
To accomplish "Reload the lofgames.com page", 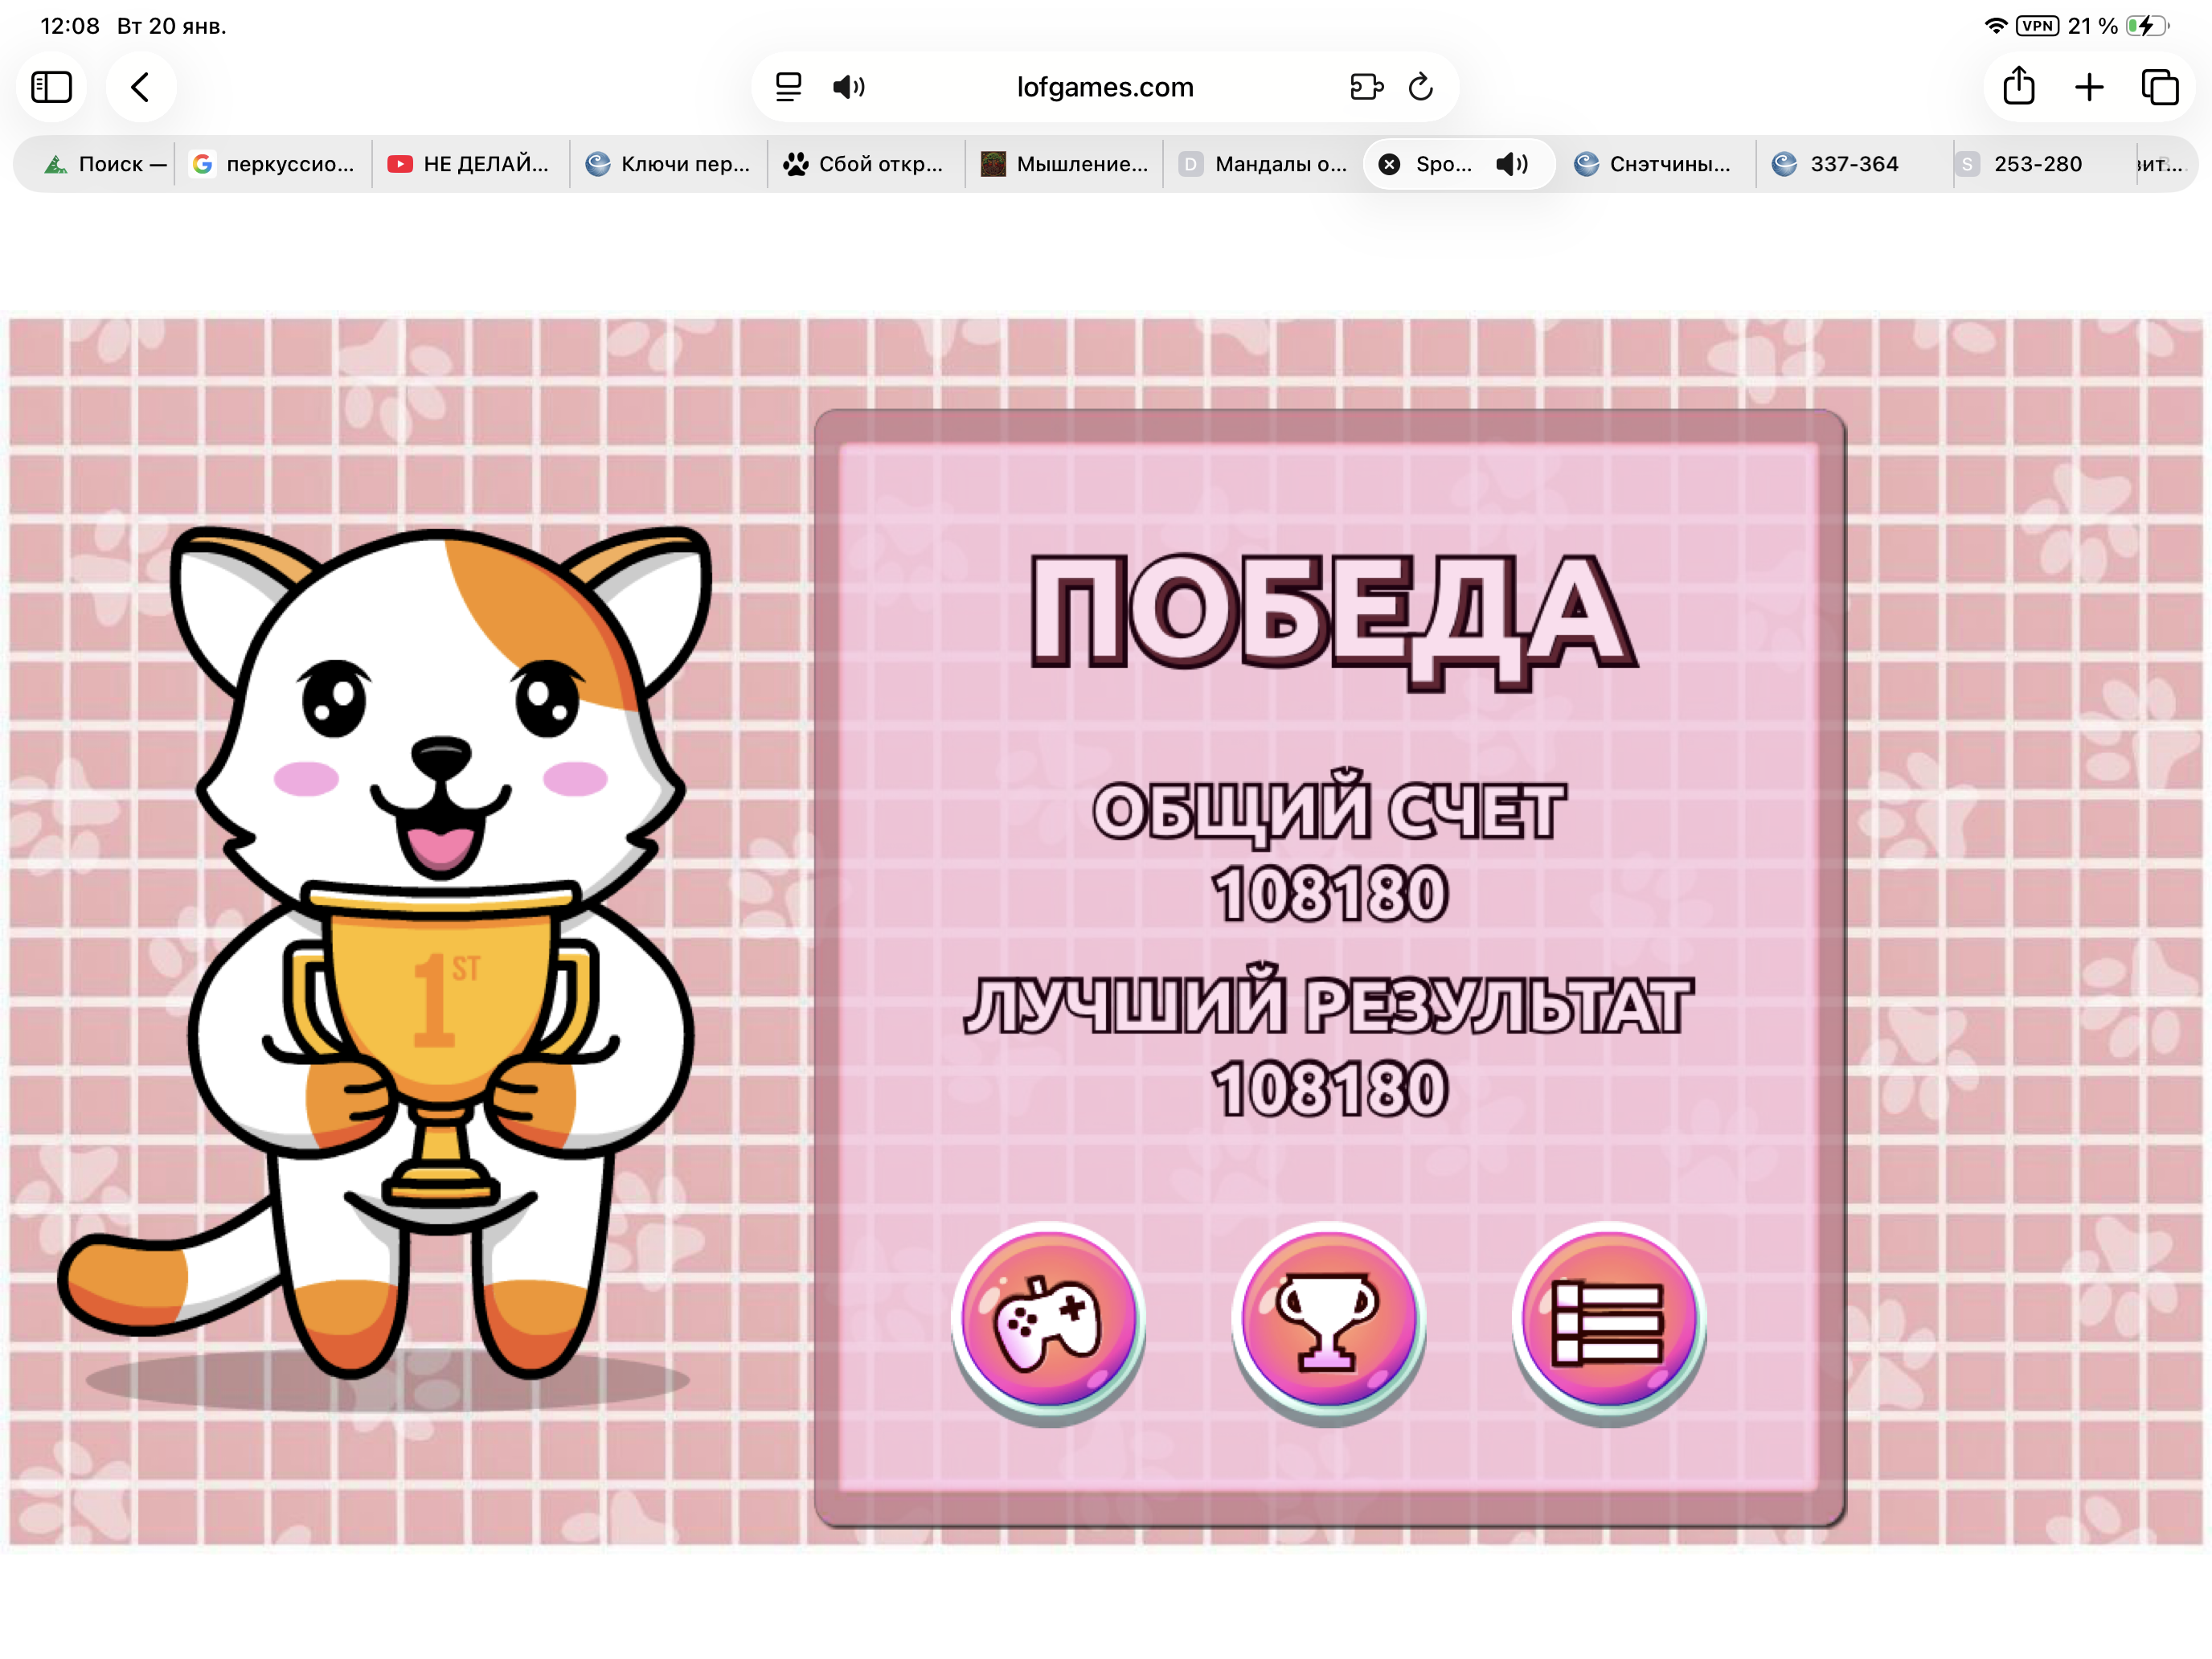I will point(1421,87).
